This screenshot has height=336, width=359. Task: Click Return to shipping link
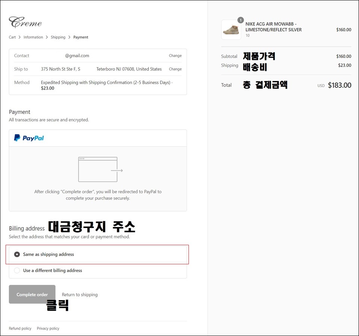tap(80, 295)
